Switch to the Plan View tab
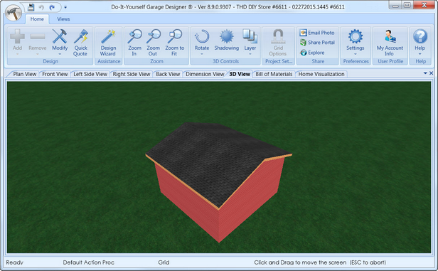The image size is (438, 271). [x=25, y=74]
